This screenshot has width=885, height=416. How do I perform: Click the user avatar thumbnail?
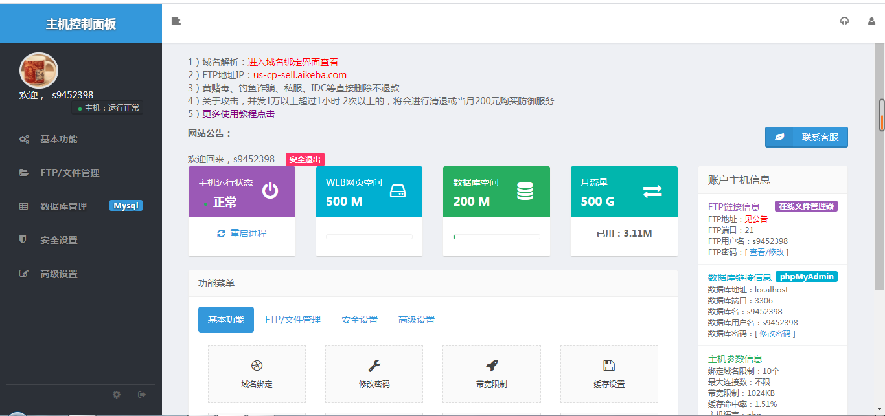pos(39,71)
